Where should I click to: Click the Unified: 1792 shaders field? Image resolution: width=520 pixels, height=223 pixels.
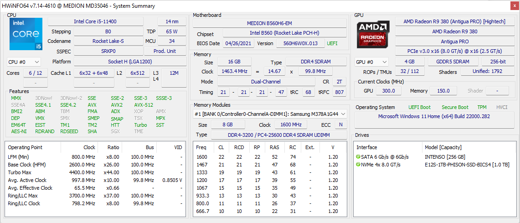coord(487,71)
